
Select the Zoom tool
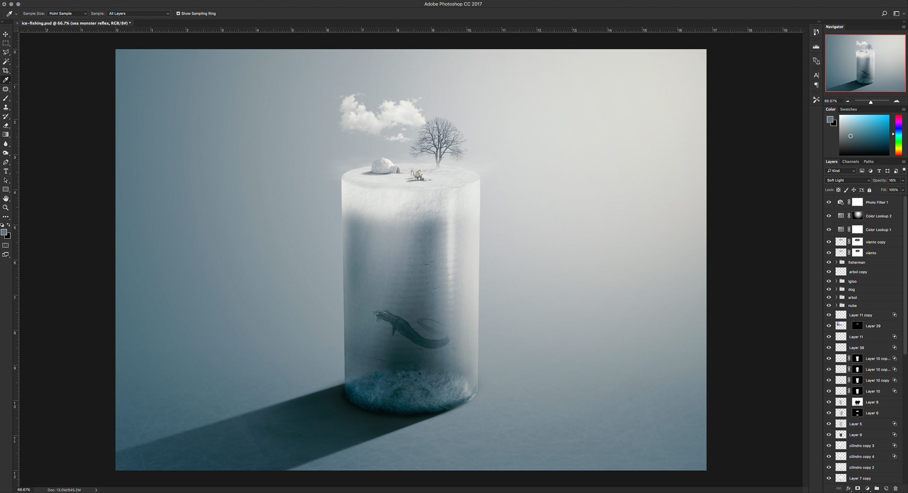click(6, 207)
